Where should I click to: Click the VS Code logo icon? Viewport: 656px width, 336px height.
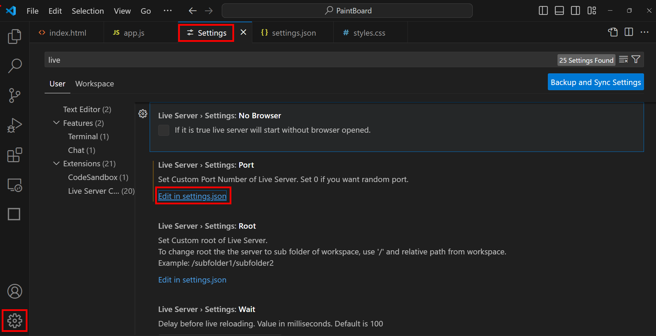pyautogui.click(x=11, y=11)
